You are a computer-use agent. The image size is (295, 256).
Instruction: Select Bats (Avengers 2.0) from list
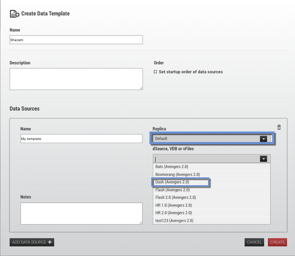pyautogui.click(x=172, y=167)
